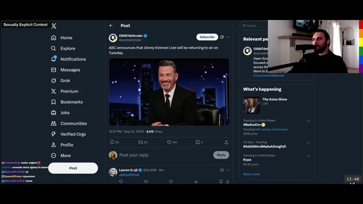Screen dimensions: 363x204
Task: Click Grok icon on Lauren G reply
Action: pos(222,170)
